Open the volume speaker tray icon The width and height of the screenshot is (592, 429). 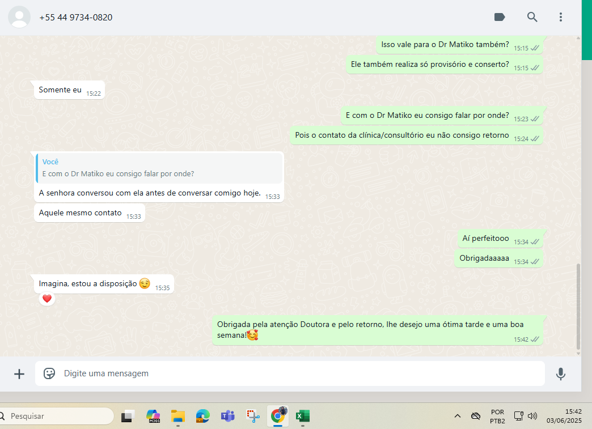532,416
